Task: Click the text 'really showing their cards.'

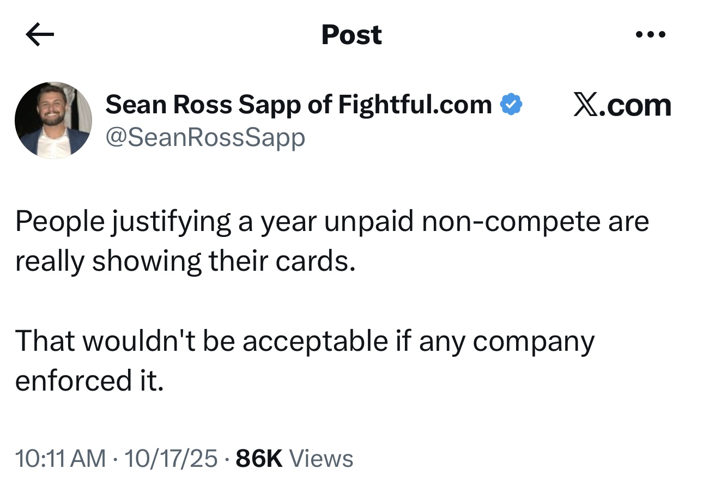Action: (x=185, y=261)
